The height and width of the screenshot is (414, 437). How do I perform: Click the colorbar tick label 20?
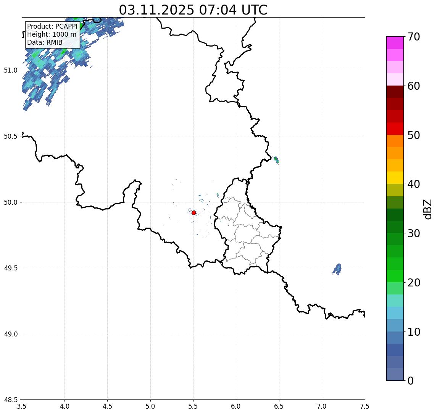coord(413,283)
